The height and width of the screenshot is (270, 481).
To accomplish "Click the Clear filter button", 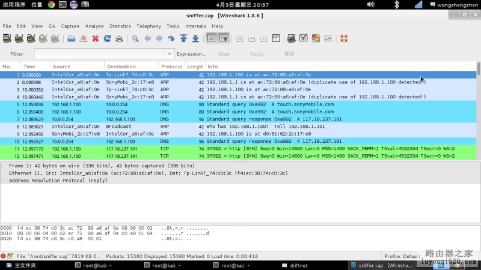I will (x=224, y=54).
